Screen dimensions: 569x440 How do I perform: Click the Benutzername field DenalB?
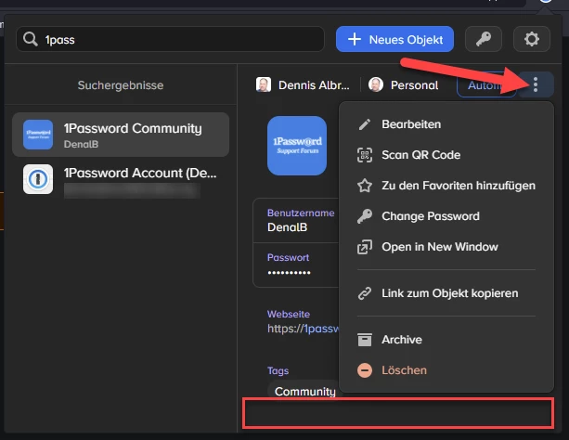click(x=296, y=220)
